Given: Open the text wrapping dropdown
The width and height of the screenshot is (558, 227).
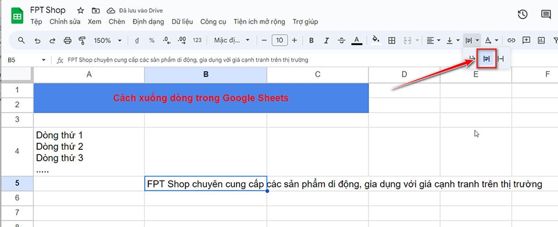Looking at the screenshot, I should click(473, 41).
